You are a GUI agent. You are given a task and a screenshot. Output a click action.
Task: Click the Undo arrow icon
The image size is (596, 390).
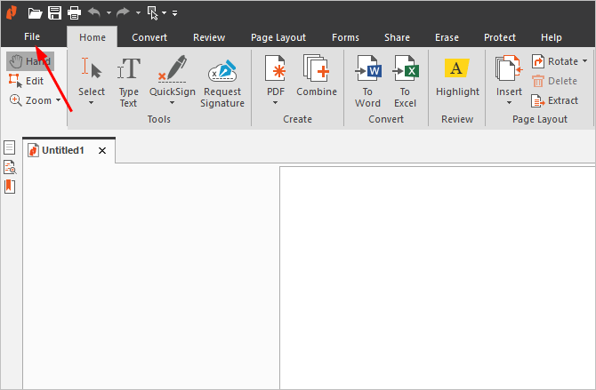pyautogui.click(x=94, y=12)
